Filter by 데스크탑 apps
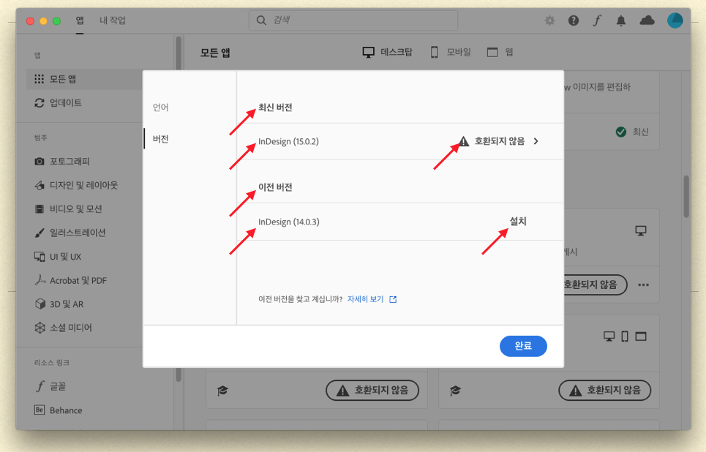 tap(388, 52)
